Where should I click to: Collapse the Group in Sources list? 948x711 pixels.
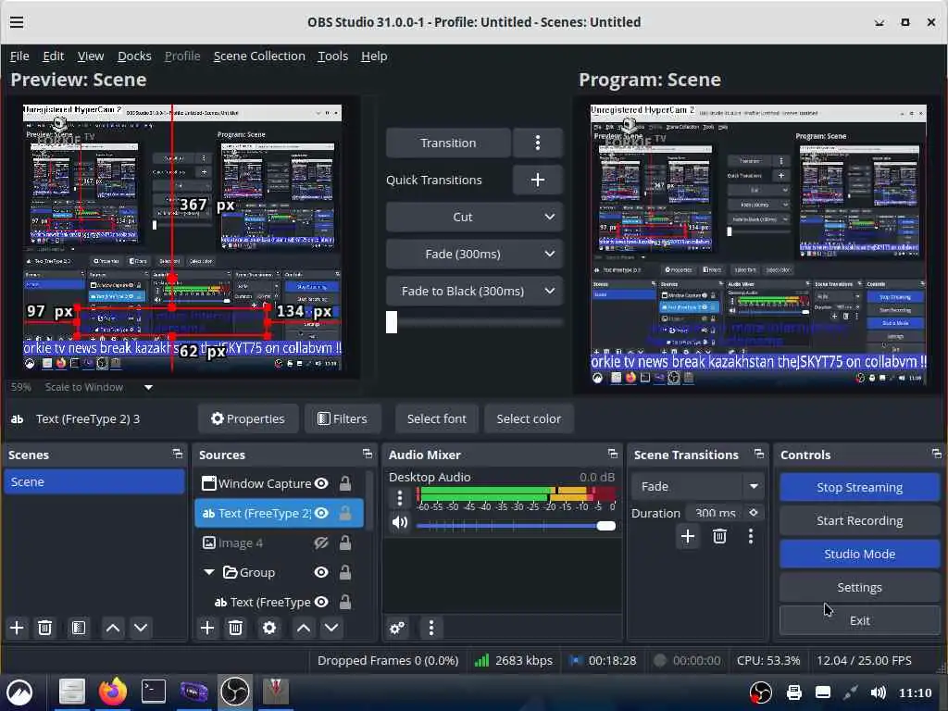click(209, 572)
